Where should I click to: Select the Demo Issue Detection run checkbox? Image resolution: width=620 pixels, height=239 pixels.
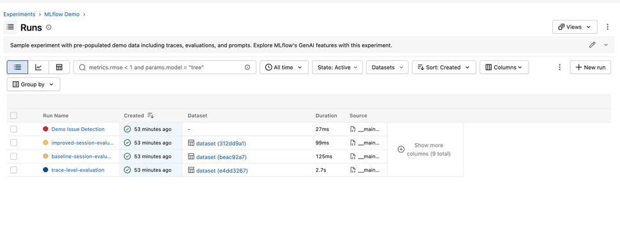pos(14,129)
